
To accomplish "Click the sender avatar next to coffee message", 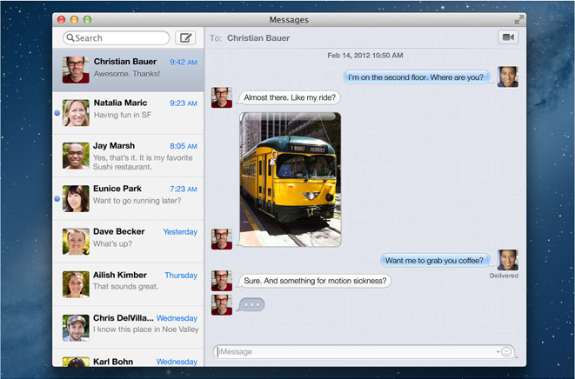I will (507, 260).
